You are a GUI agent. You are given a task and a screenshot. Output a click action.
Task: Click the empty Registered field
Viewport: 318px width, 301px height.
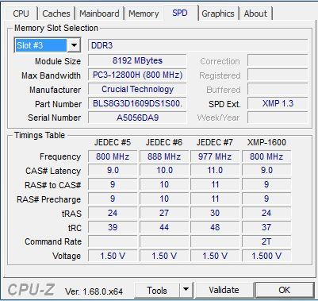tap(278, 75)
